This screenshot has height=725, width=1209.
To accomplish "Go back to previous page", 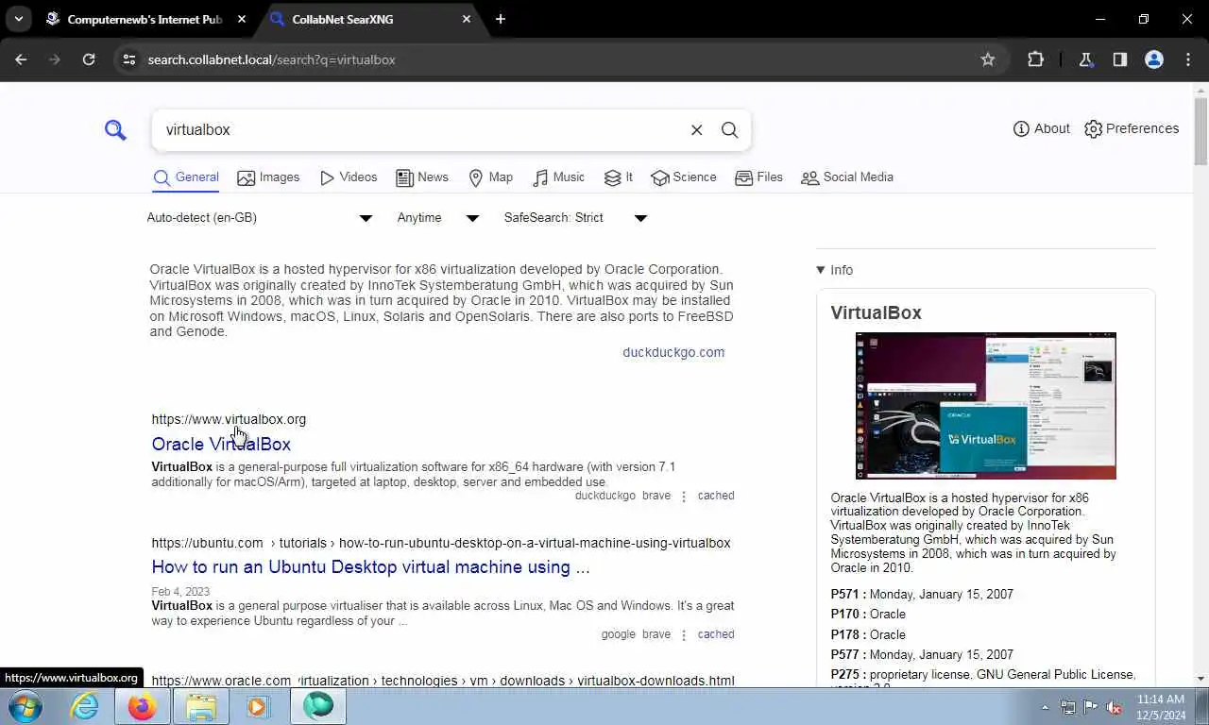I will [x=21, y=59].
